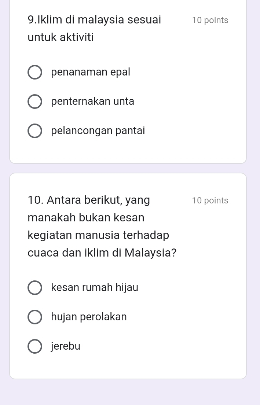The width and height of the screenshot is (260, 405).
Task: Mark the "pelancongan pantai" radio button
Action: (x=35, y=131)
